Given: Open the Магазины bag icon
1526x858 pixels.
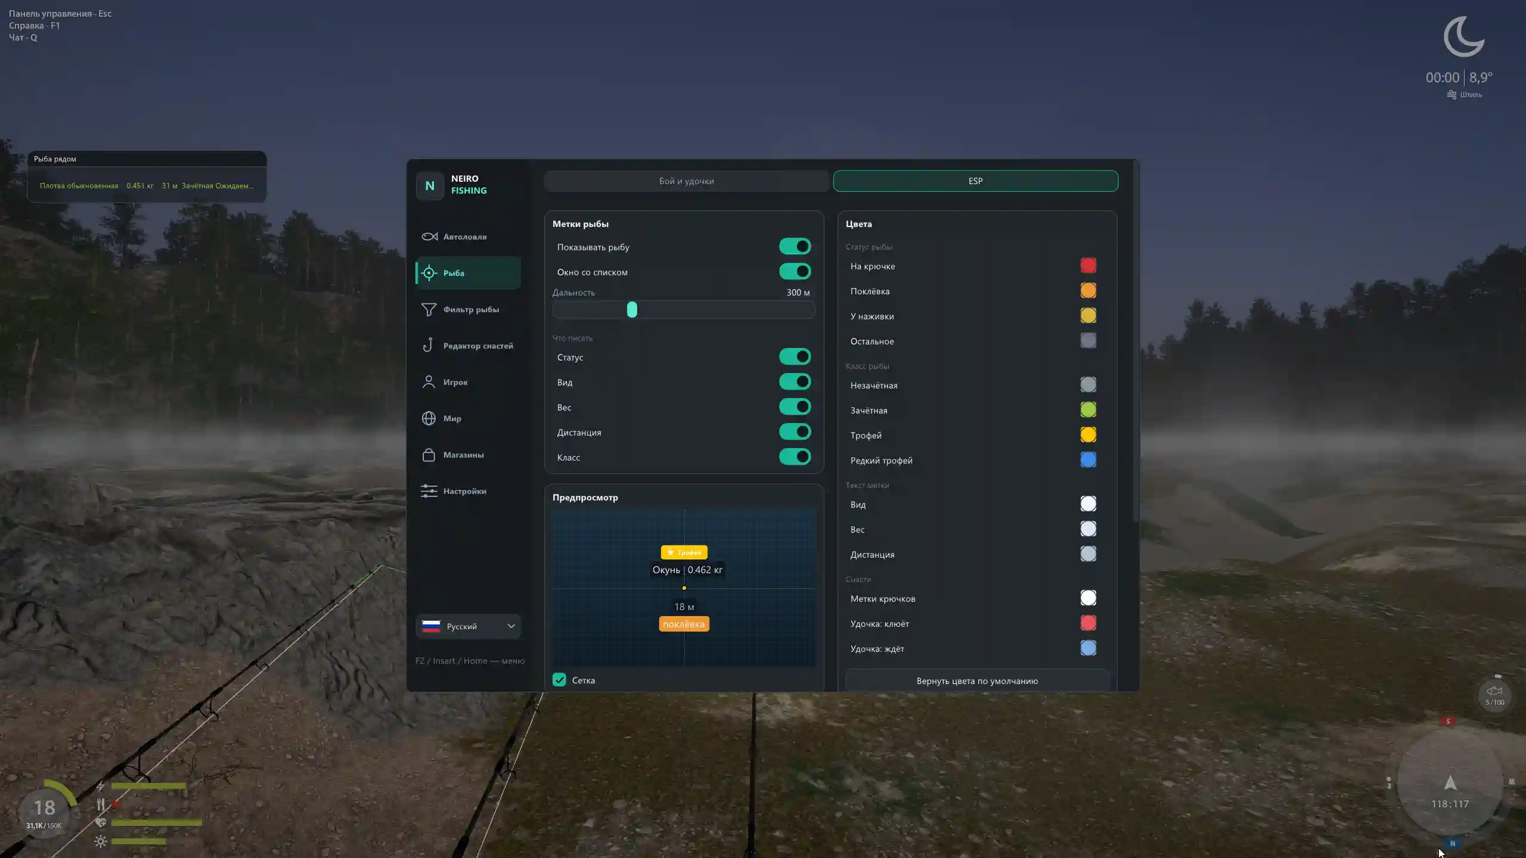Looking at the screenshot, I should click(x=429, y=455).
